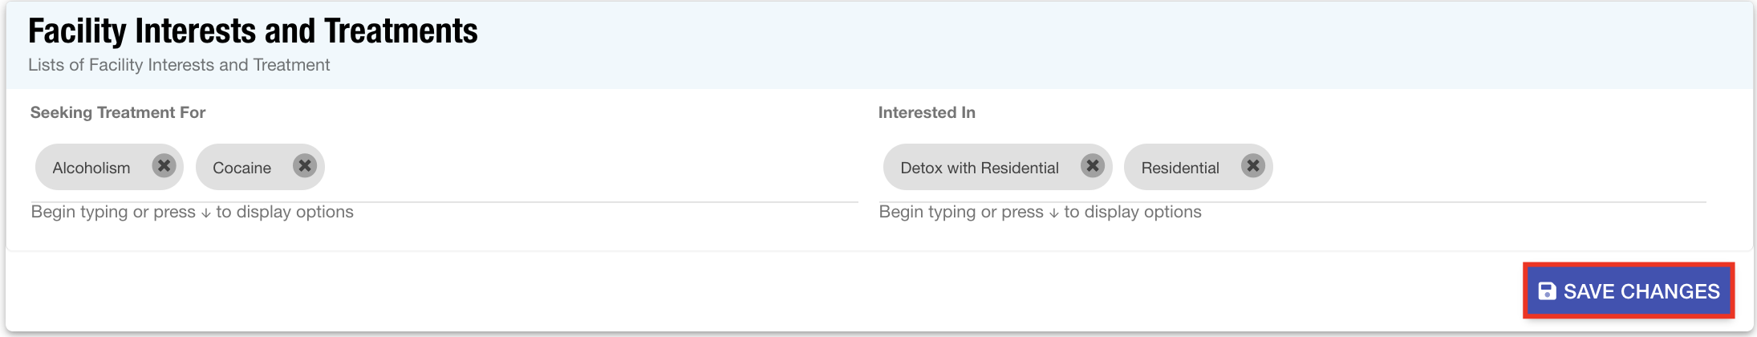
Task: Select the Alcoholism chip label
Action: click(91, 168)
